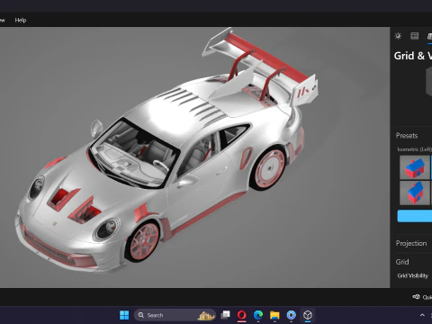Screen dimensions: 432x324
Task: Click the Projection section heading
Action: [x=411, y=243]
